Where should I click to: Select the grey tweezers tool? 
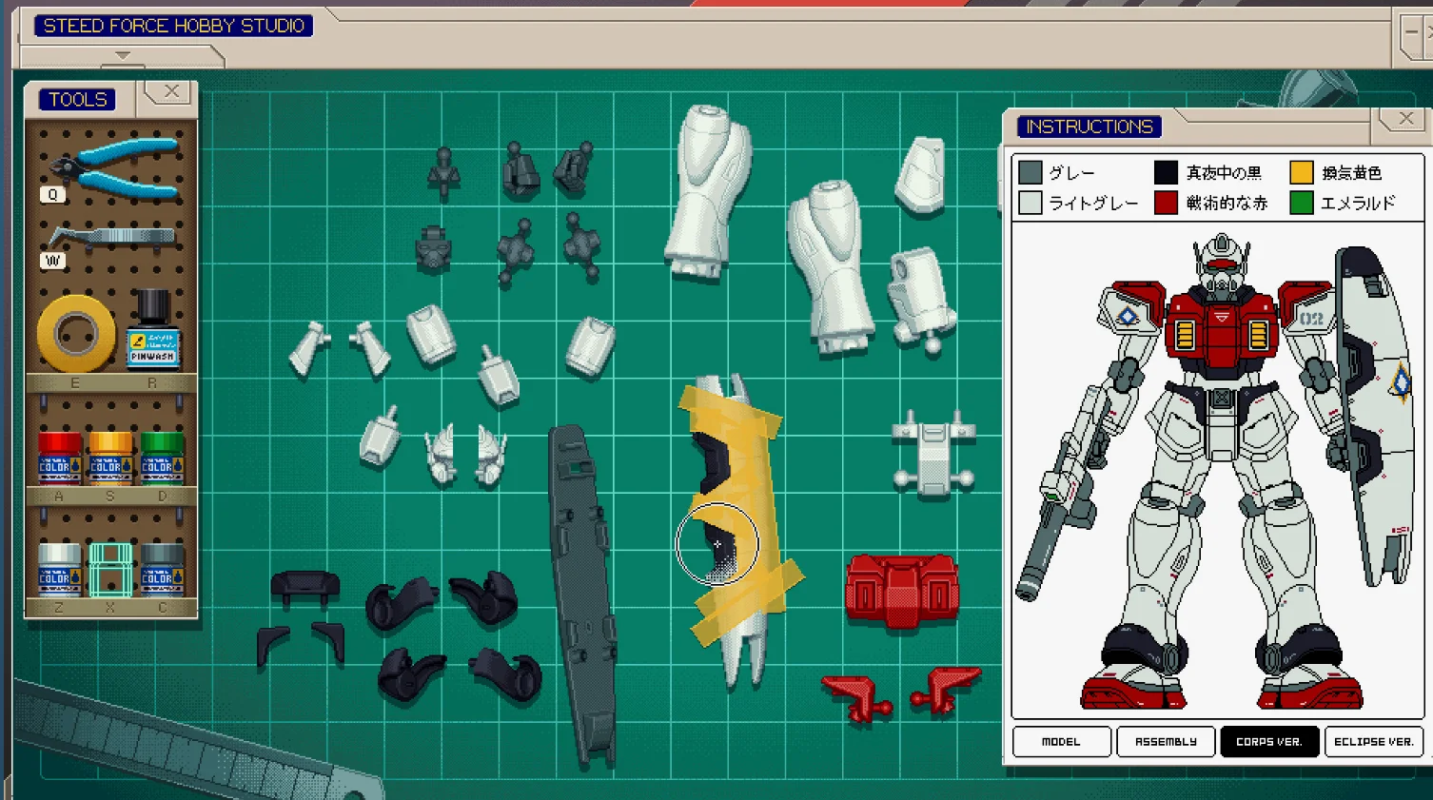[111, 236]
